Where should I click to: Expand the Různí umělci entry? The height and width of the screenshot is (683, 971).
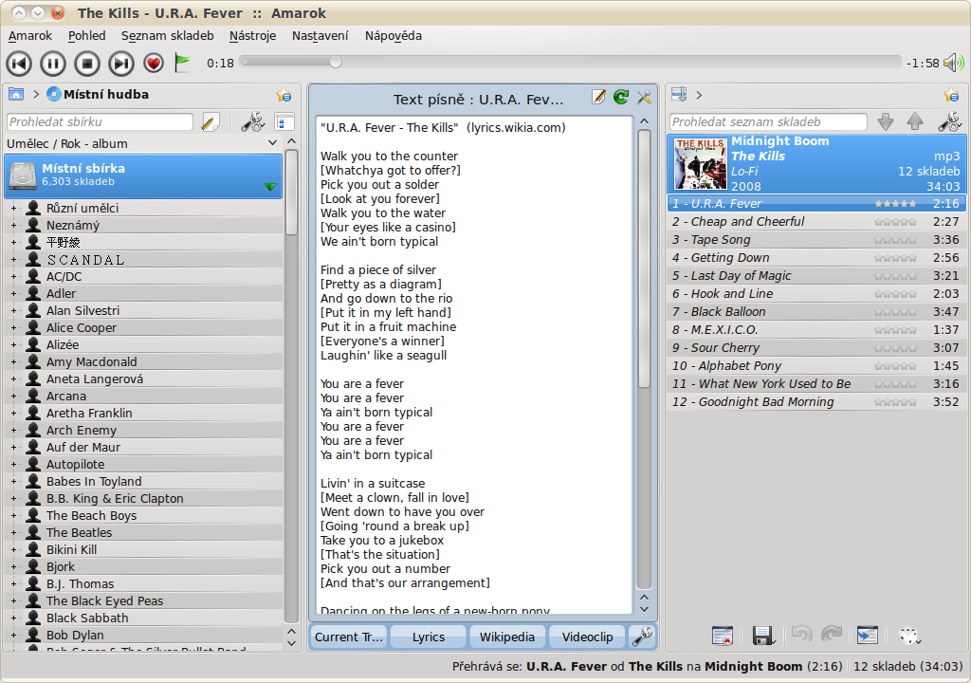coord(13,209)
